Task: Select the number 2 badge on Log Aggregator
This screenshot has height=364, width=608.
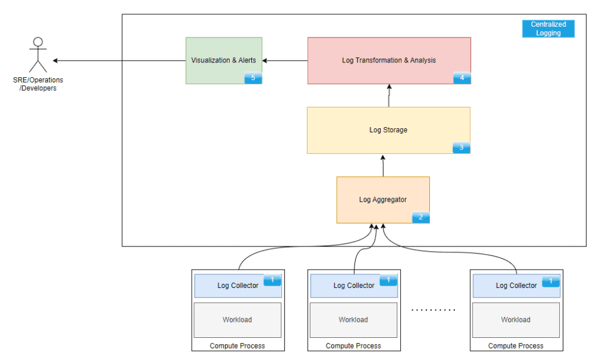Action: click(x=420, y=217)
